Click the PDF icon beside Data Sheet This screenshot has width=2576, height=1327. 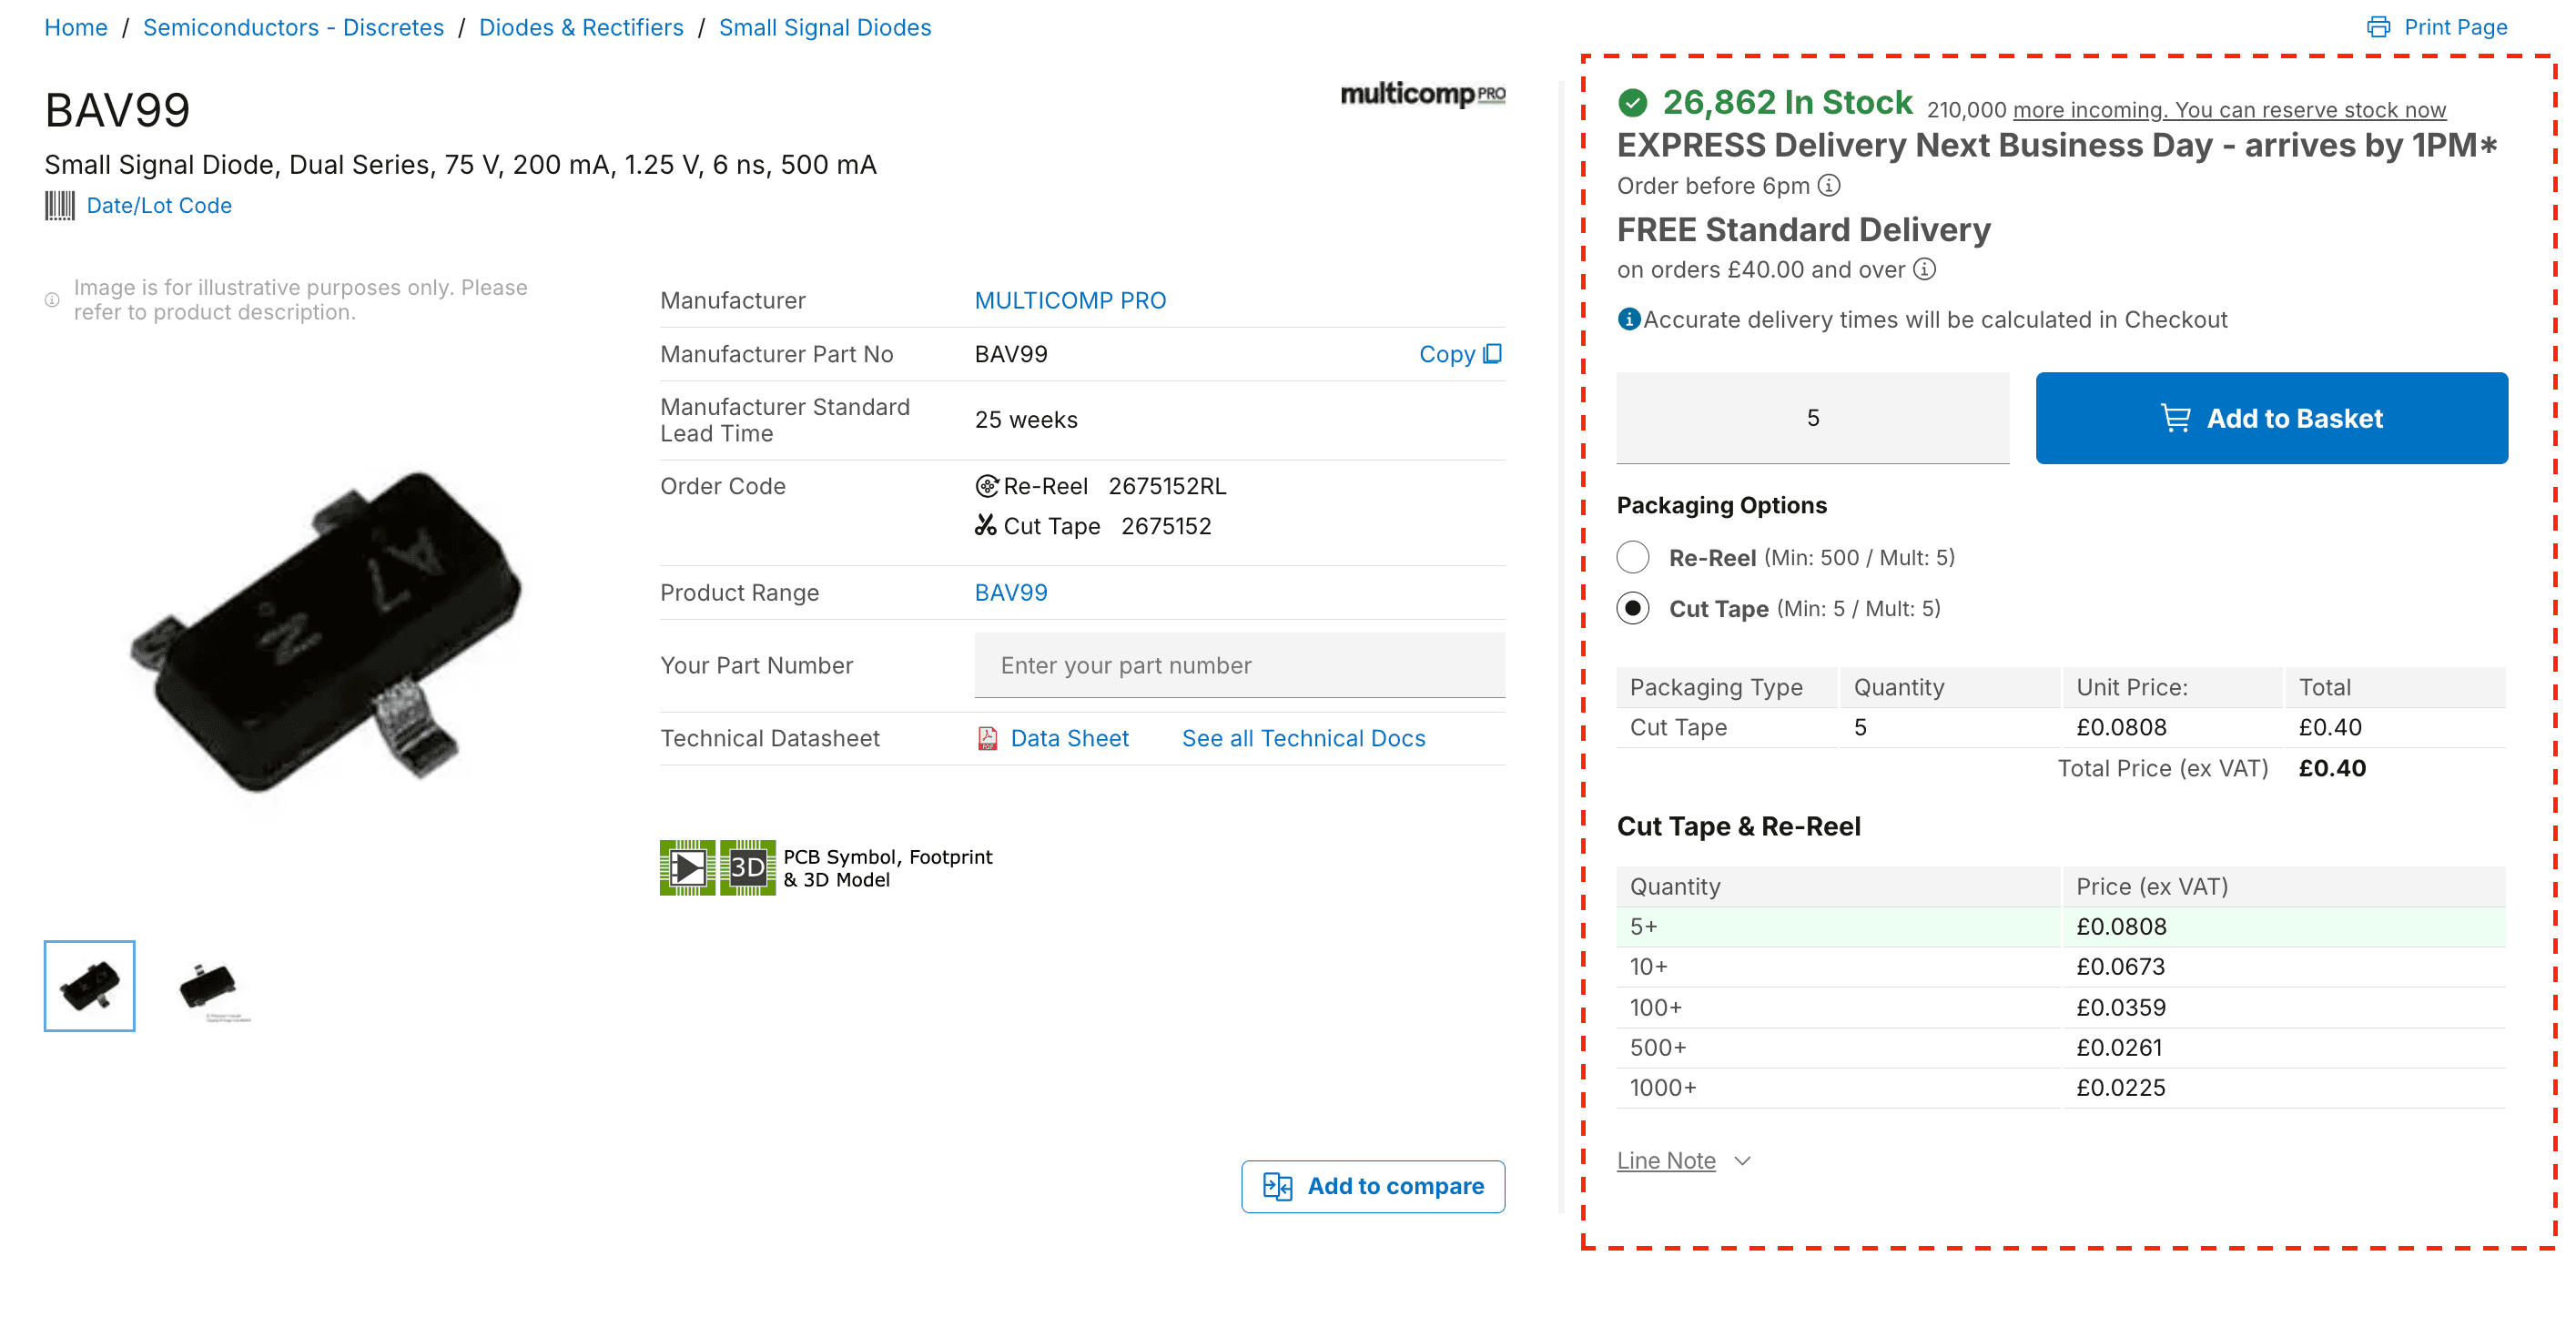coord(988,738)
